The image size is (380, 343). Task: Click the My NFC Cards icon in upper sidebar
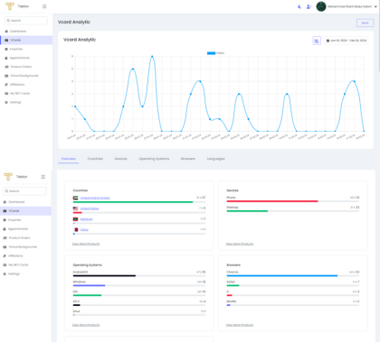pos(6,93)
